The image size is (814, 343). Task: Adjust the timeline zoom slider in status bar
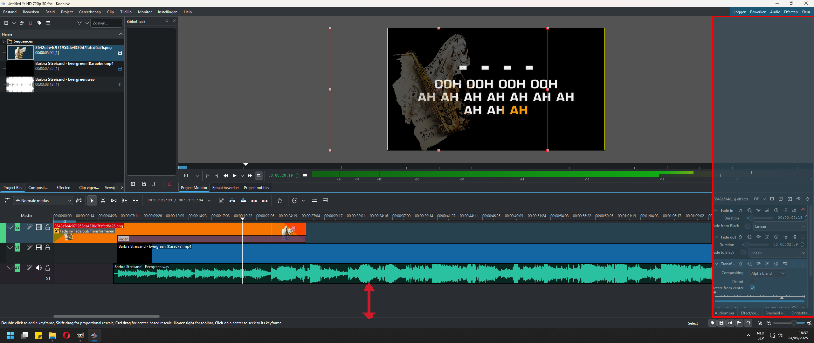click(x=789, y=323)
